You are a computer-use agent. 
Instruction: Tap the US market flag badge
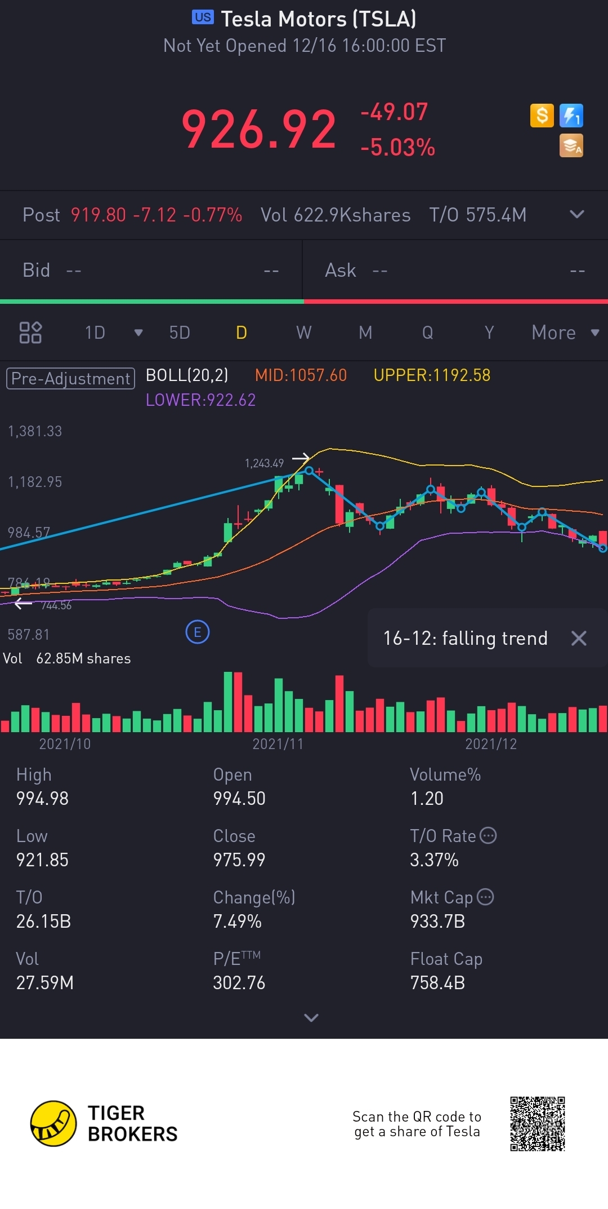pyautogui.click(x=203, y=17)
